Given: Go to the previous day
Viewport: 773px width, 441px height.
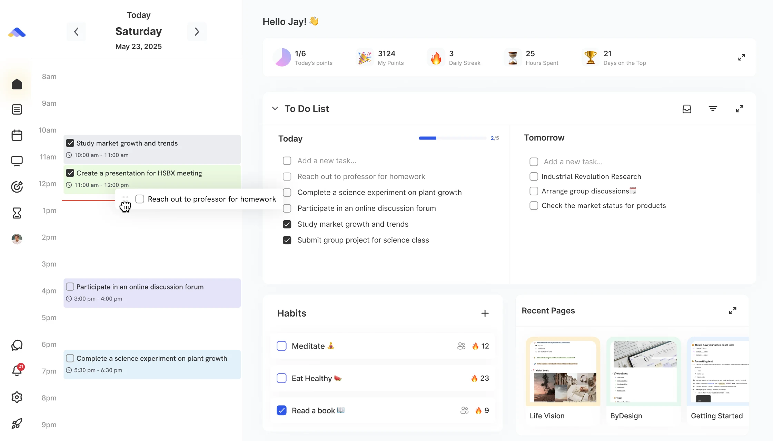Looking at the screenshot, I should [x=76, y=32].
